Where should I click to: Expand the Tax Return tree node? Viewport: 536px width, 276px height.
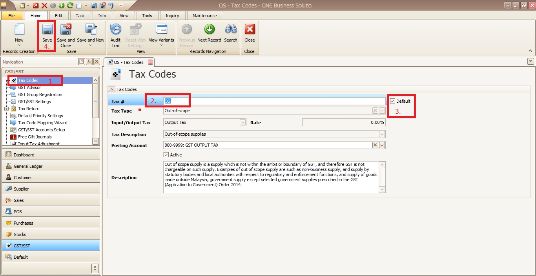coord(6,109)
